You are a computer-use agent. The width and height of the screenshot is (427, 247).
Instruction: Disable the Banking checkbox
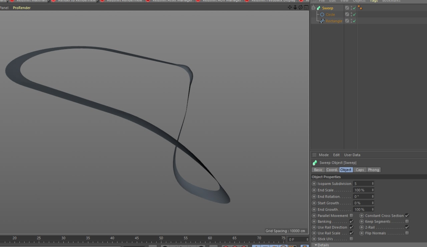click(x=351, y=222)
